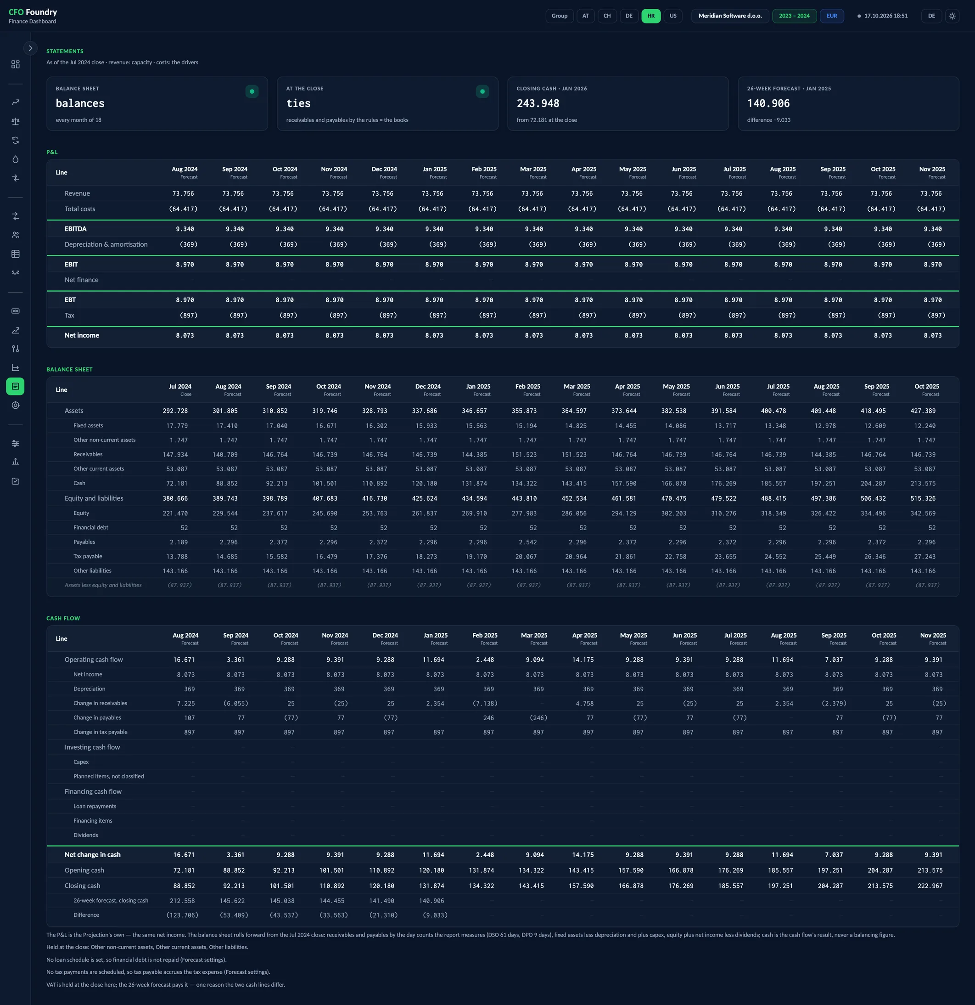The width and height of the screenshot is (975, 1005).
Task: Open the water droplet liquidity icon
Action: pos(15,159)
